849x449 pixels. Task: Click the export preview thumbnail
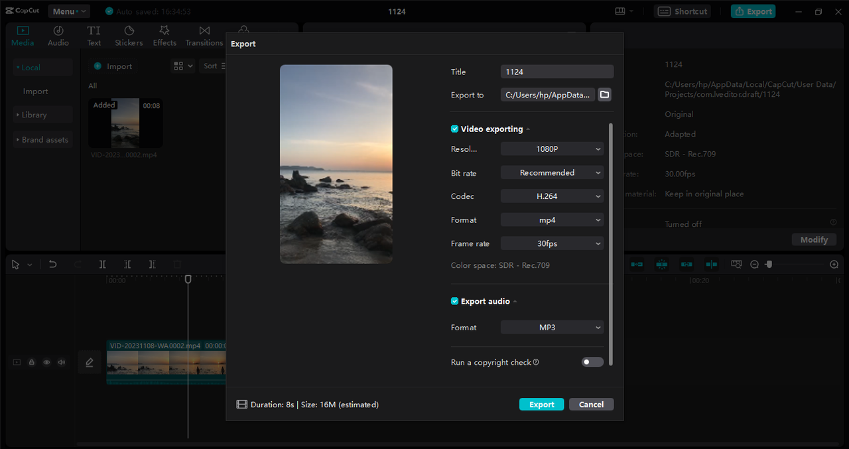(336, 164)
